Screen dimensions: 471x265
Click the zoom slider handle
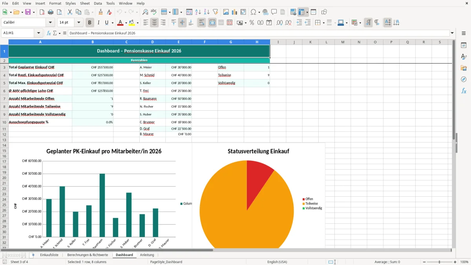(x=440, y=262)
